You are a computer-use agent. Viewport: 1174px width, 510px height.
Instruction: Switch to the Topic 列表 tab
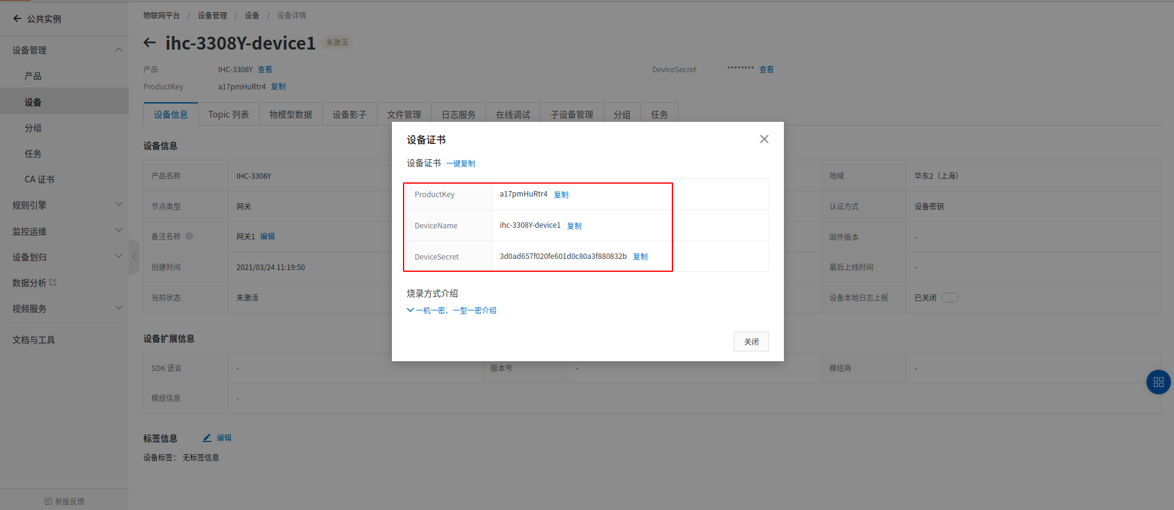coord(228,114)
